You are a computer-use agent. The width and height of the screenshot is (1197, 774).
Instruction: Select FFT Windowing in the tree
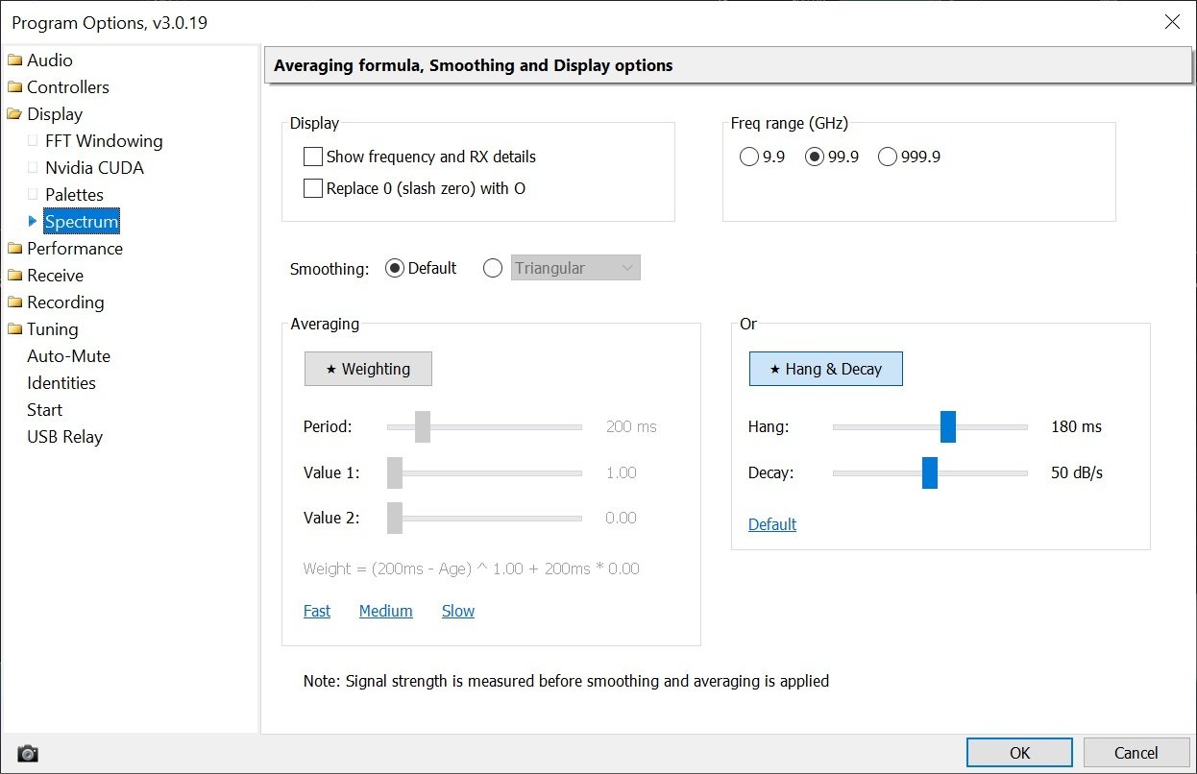pos(104,141)
